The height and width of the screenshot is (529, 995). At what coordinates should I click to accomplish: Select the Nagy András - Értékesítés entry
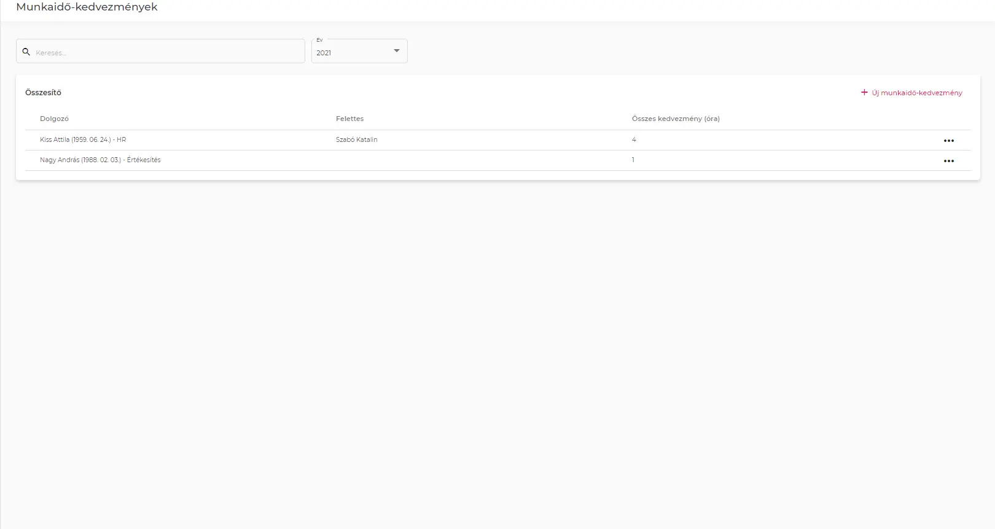click(x=100, y=160)
